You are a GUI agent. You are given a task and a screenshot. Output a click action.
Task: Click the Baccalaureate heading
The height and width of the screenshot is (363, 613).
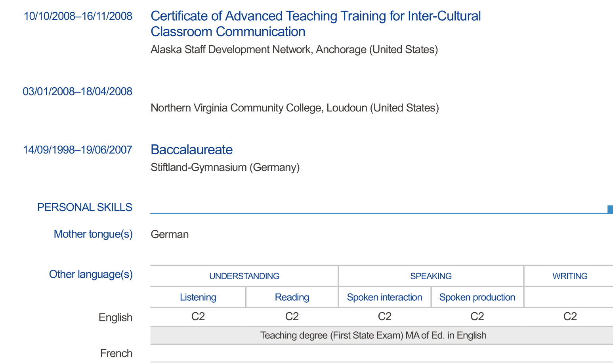click(x=191, y=150)
